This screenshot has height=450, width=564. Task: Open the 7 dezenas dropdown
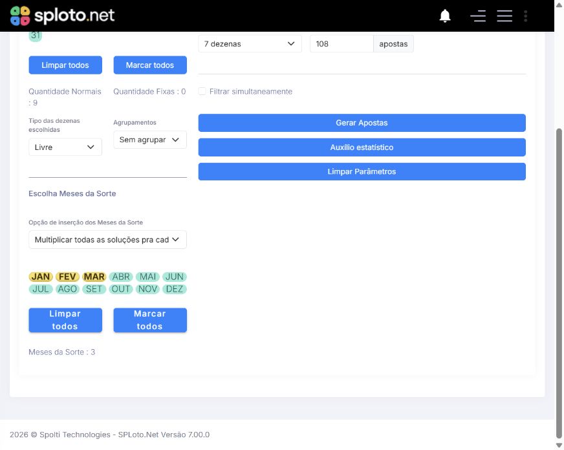(x=250, y=44)
